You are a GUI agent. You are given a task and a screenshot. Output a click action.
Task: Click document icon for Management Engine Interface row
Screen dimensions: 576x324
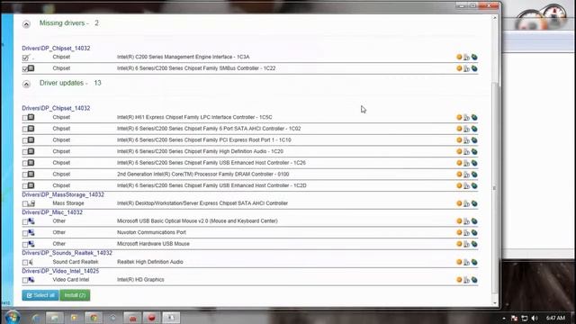point(466,58)
